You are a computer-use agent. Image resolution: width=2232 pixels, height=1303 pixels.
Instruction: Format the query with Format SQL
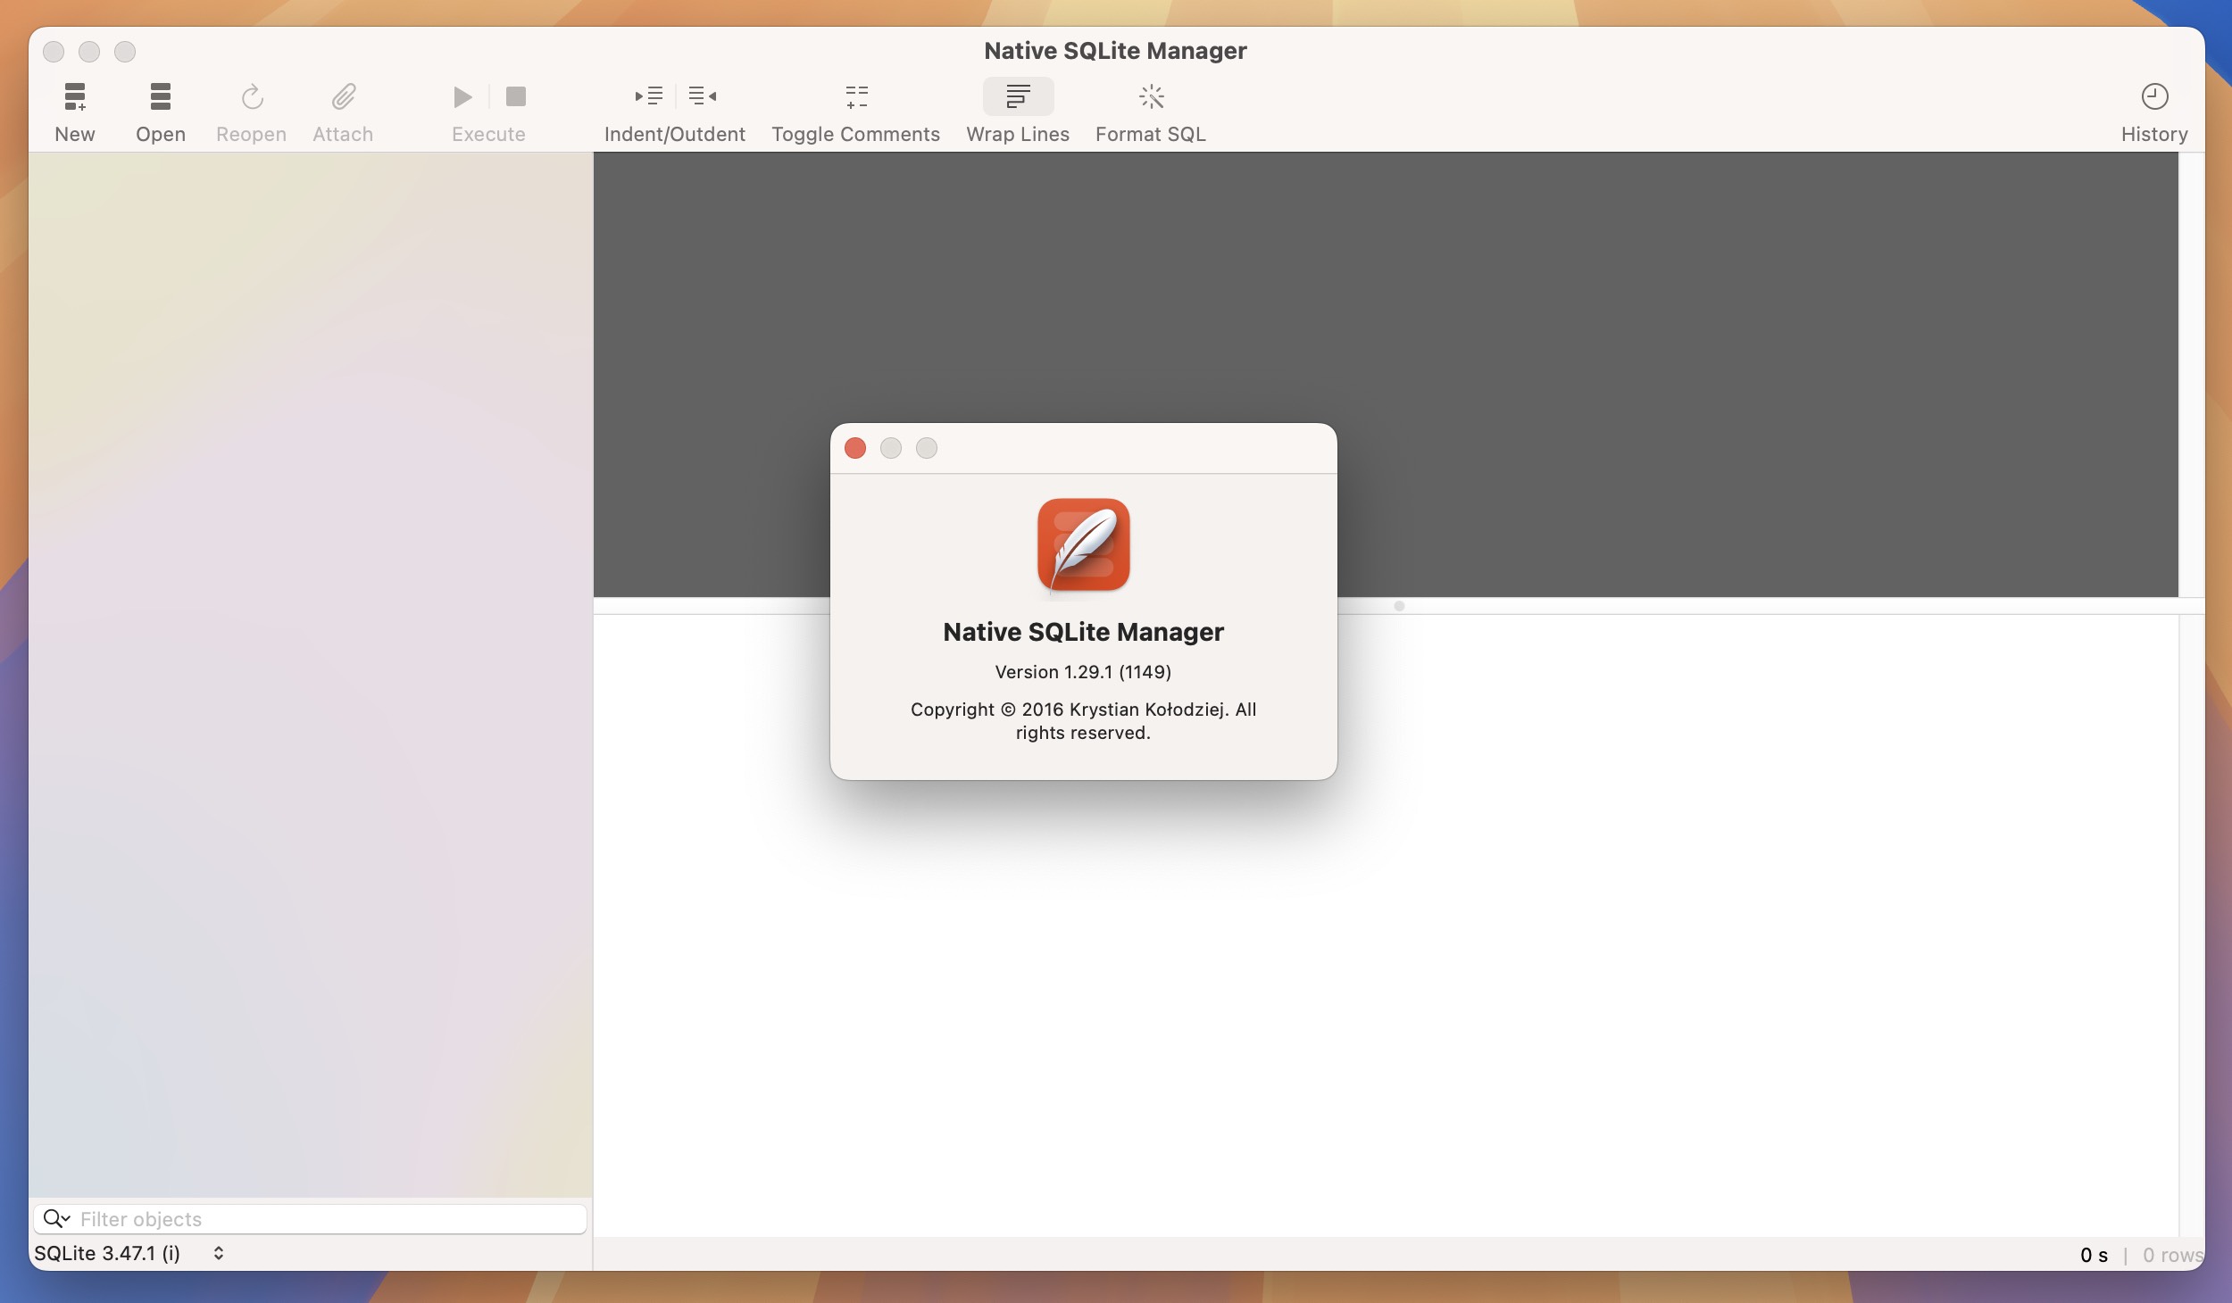(1152, 96)
